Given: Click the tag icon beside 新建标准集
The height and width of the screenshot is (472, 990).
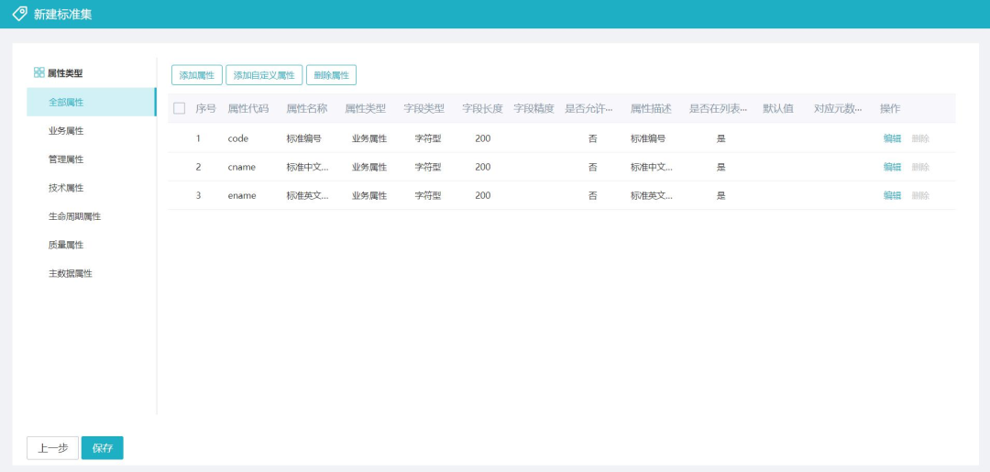Looking at the screenshot, I should (19, 14).
